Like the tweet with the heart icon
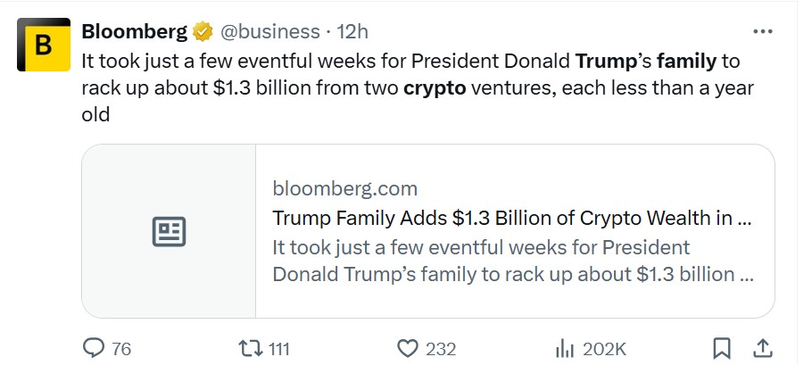The image size is (812, 365). 408,348
